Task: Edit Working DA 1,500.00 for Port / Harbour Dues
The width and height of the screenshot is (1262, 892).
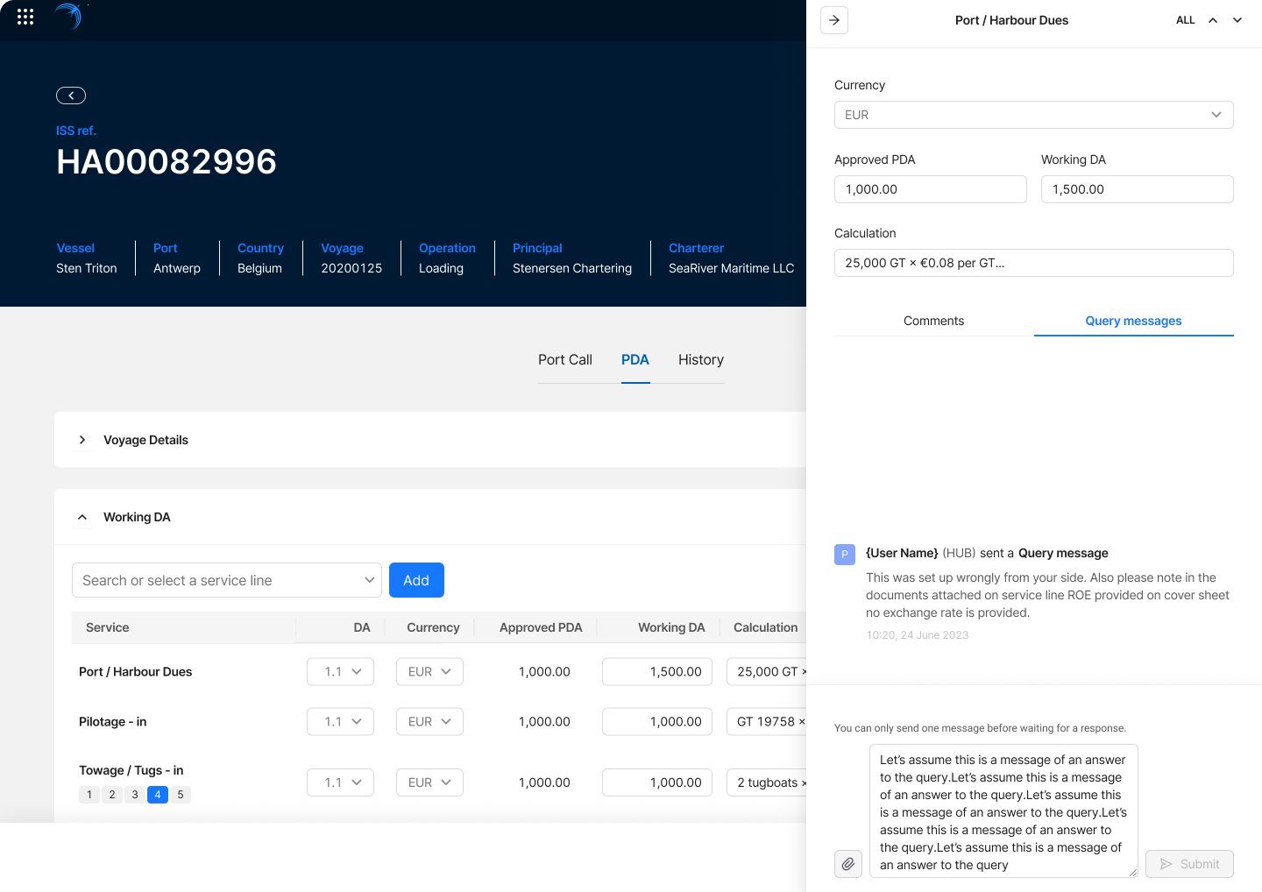Action: [x=657, y=672]
